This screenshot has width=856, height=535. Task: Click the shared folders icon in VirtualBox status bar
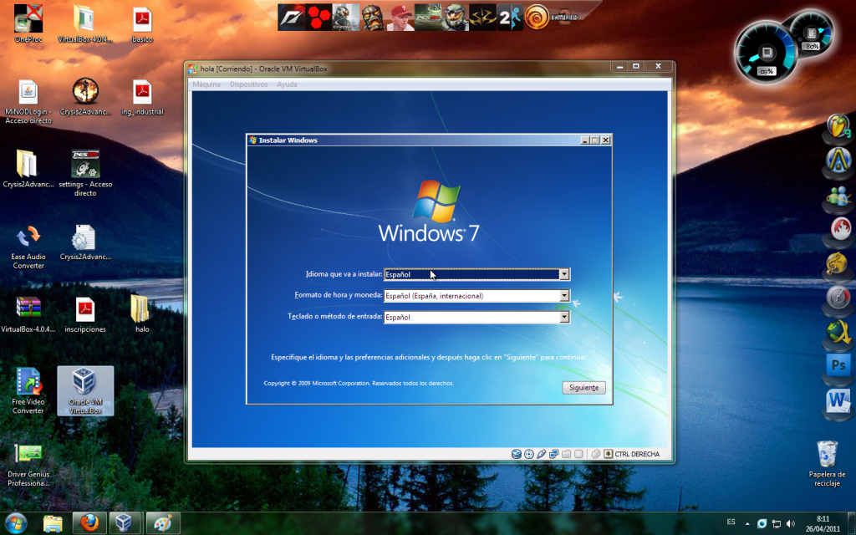[566, 454]
